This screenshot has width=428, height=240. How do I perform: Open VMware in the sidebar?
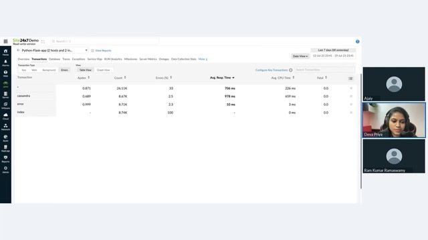[5, 105]
